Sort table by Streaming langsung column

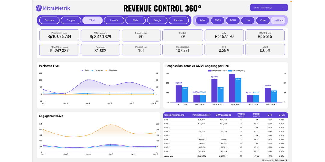pos(174,115)
